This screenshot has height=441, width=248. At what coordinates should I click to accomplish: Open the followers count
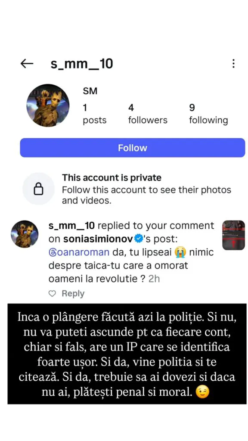147,113
